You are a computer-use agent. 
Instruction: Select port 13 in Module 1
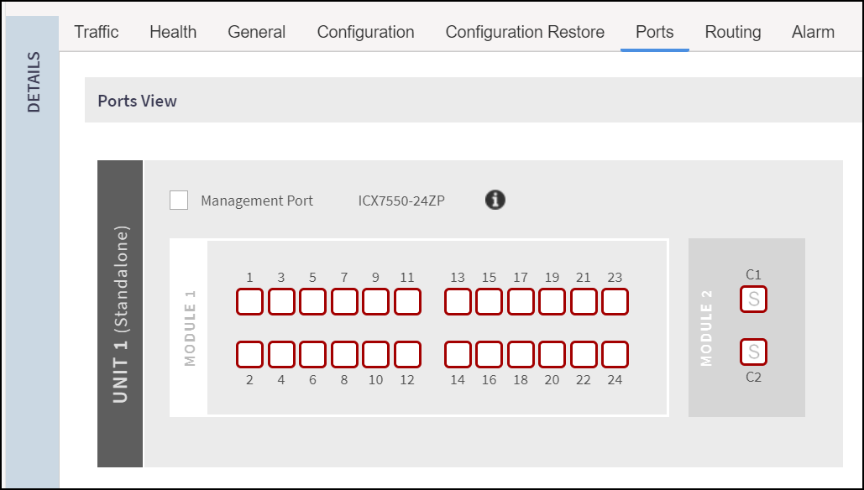(x=458, y=302)
